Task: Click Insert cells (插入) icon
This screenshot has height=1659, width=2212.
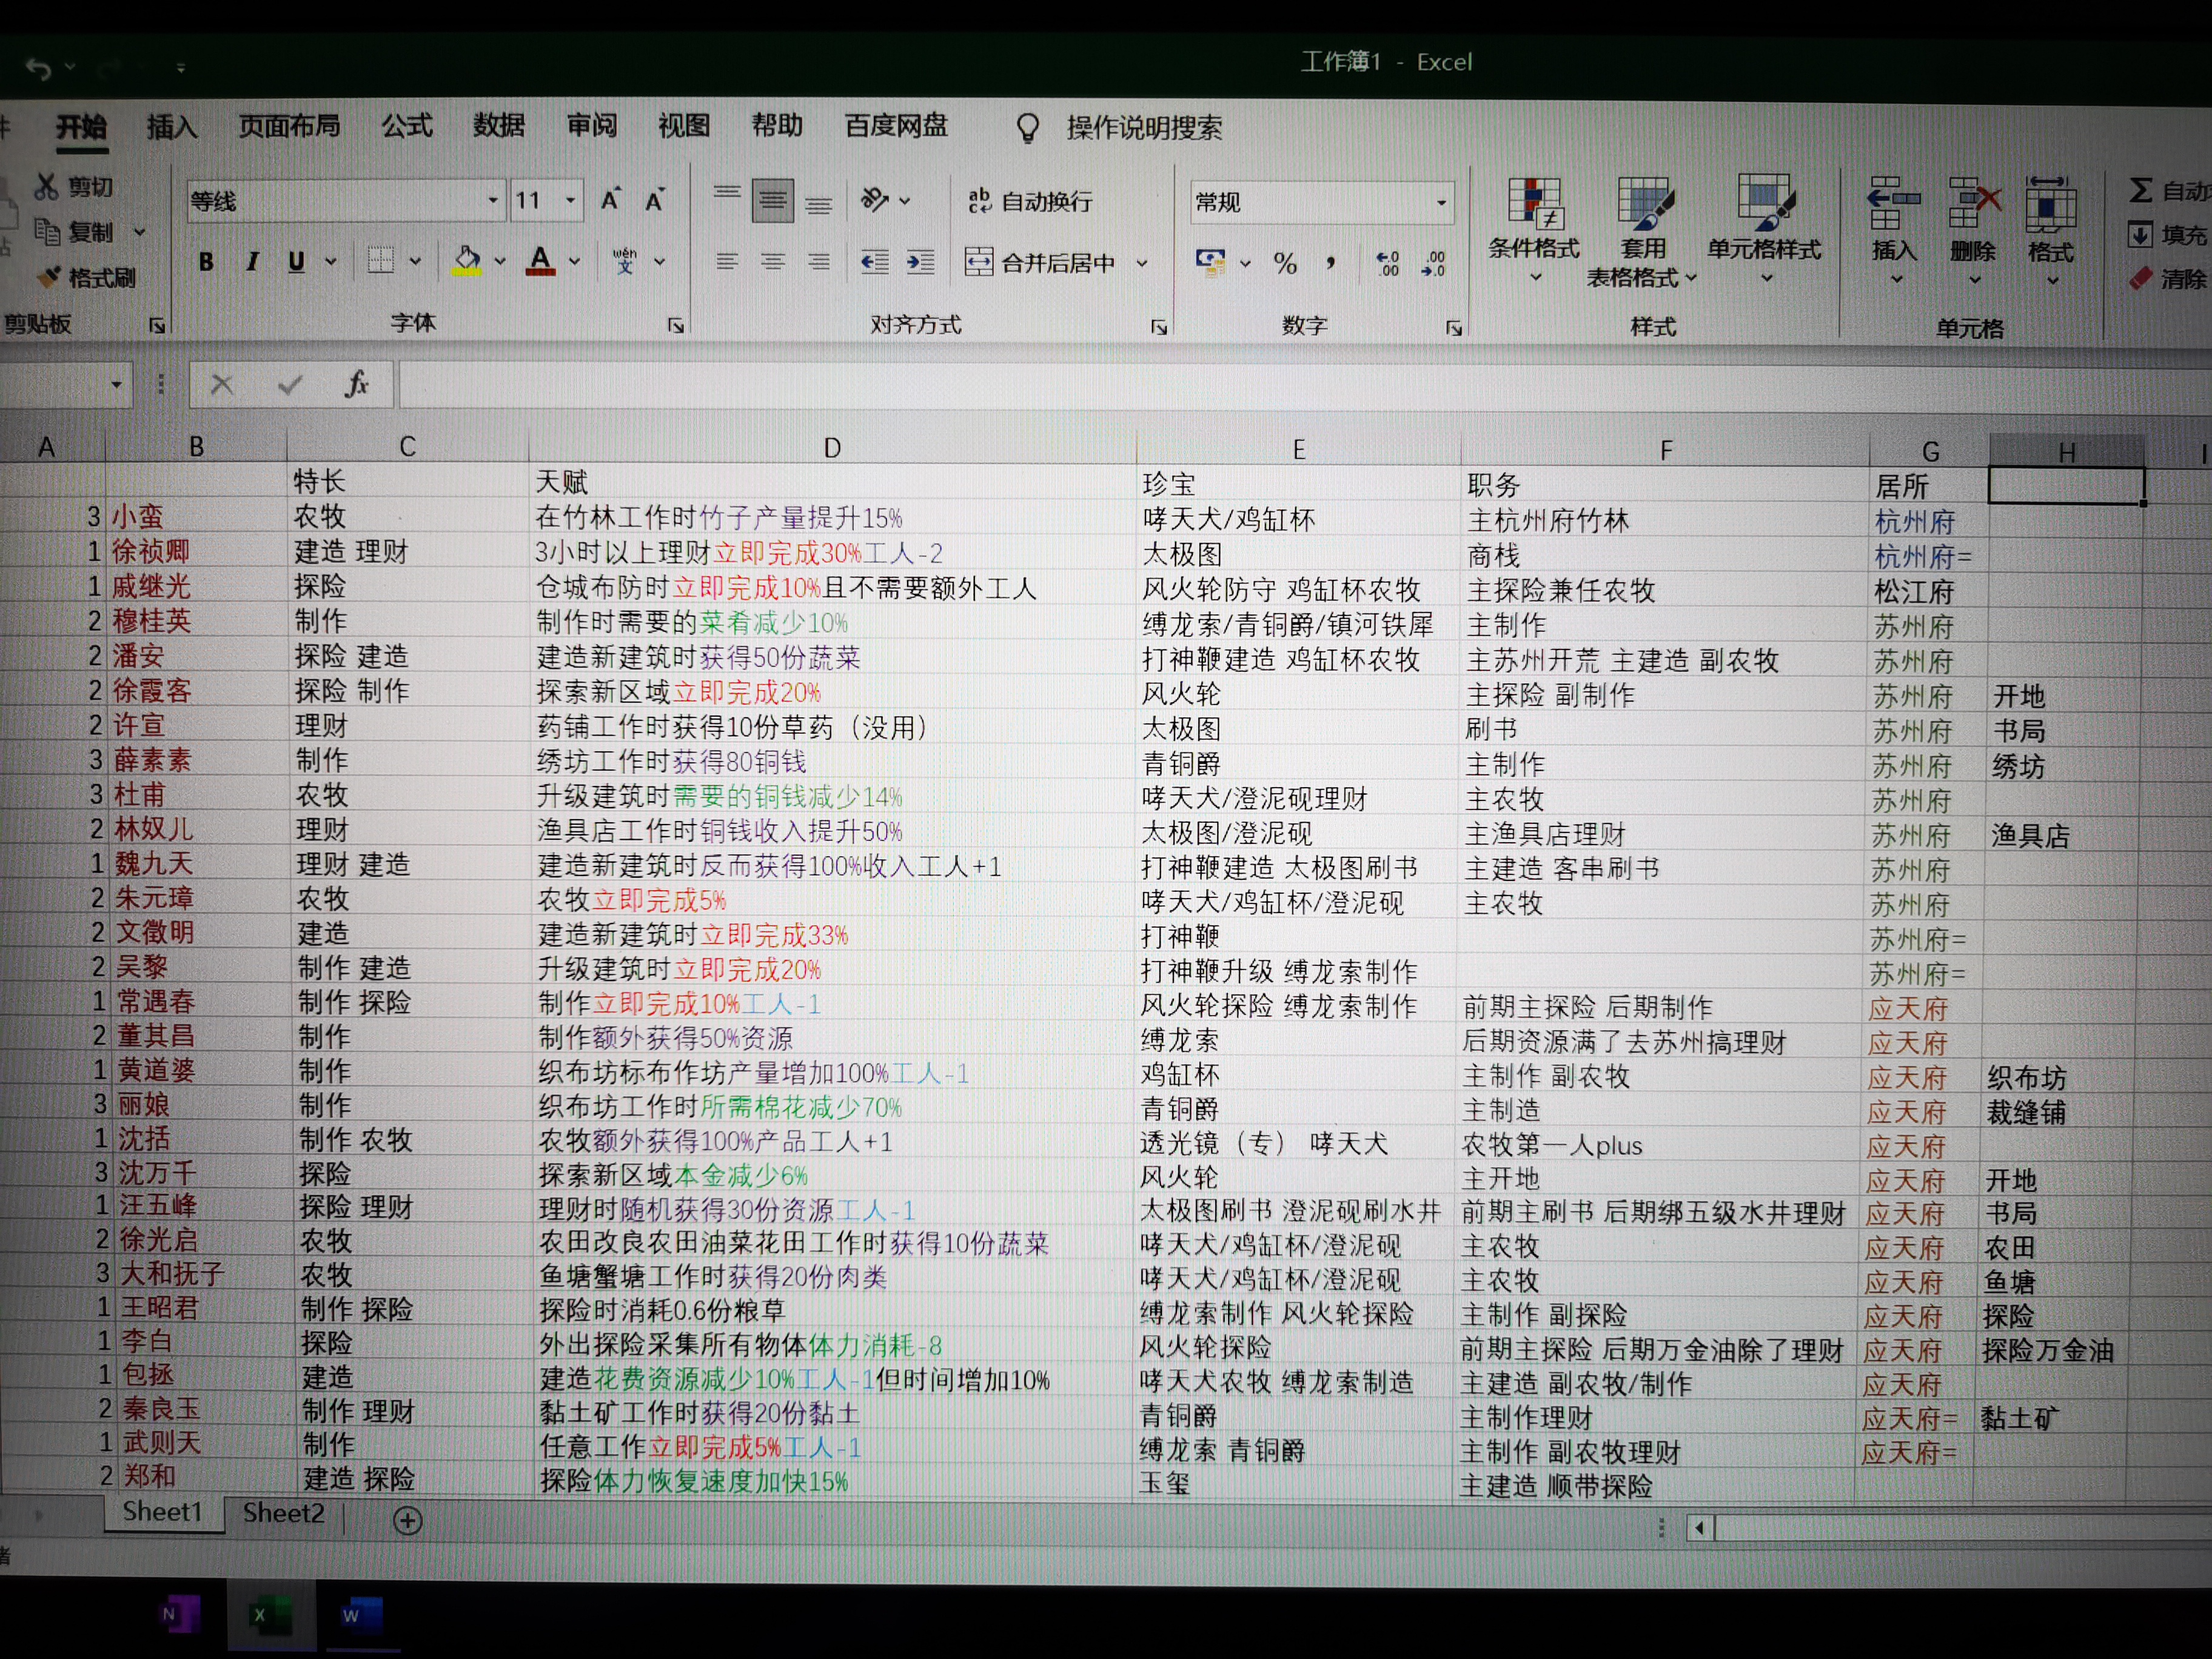Action: tap(1894, 205)
